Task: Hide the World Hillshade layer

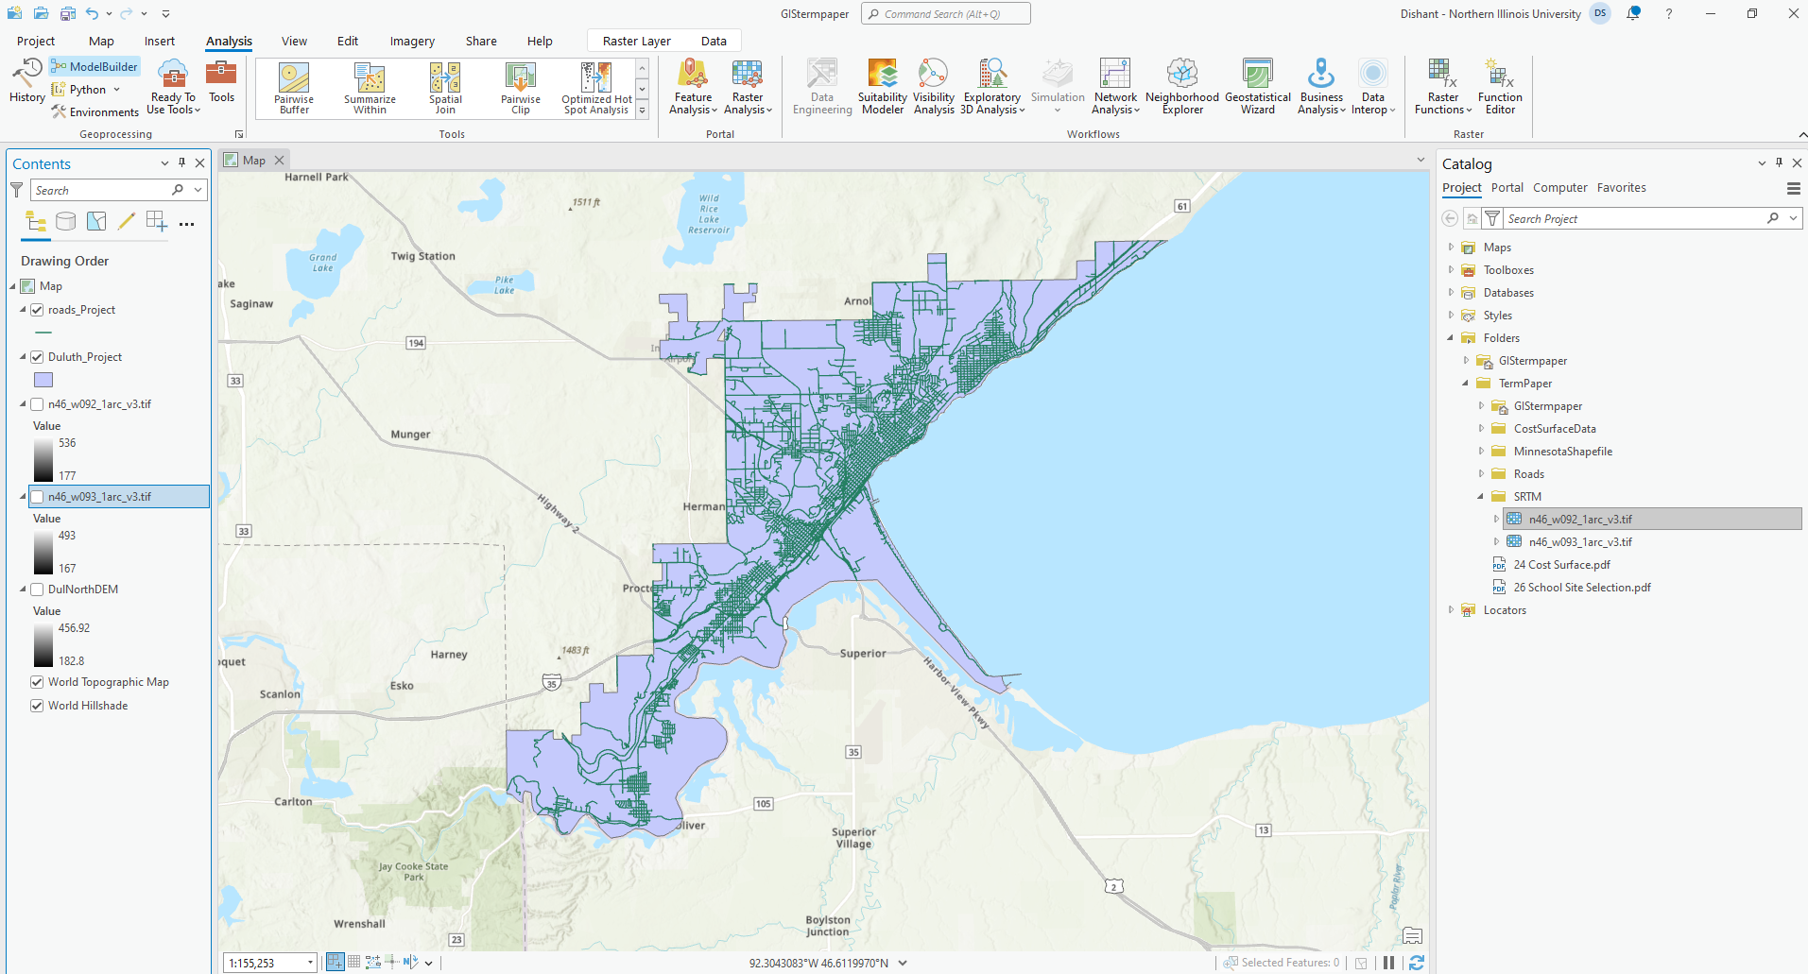Action: coord(37,706)
